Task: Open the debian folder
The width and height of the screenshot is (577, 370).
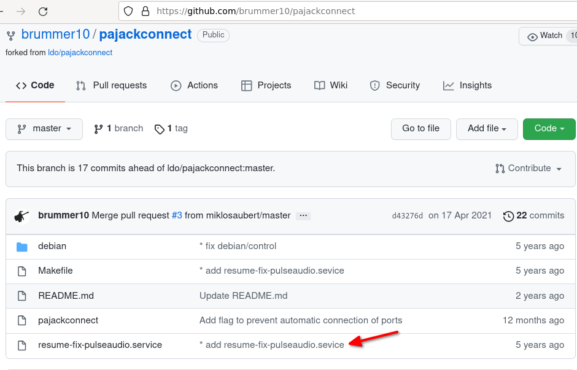Action: 52,246
